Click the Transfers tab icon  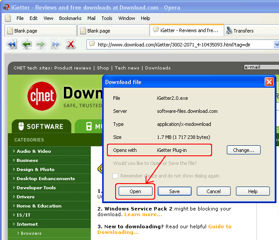[x=229, y=31]
